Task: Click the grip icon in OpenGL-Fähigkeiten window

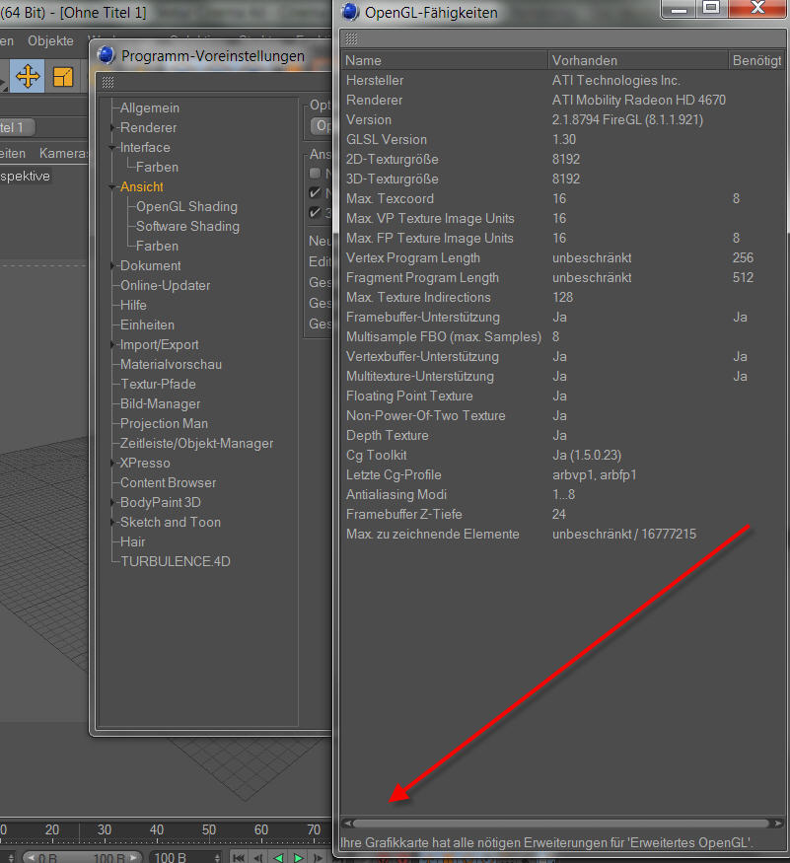Action: tap(351, 38)
